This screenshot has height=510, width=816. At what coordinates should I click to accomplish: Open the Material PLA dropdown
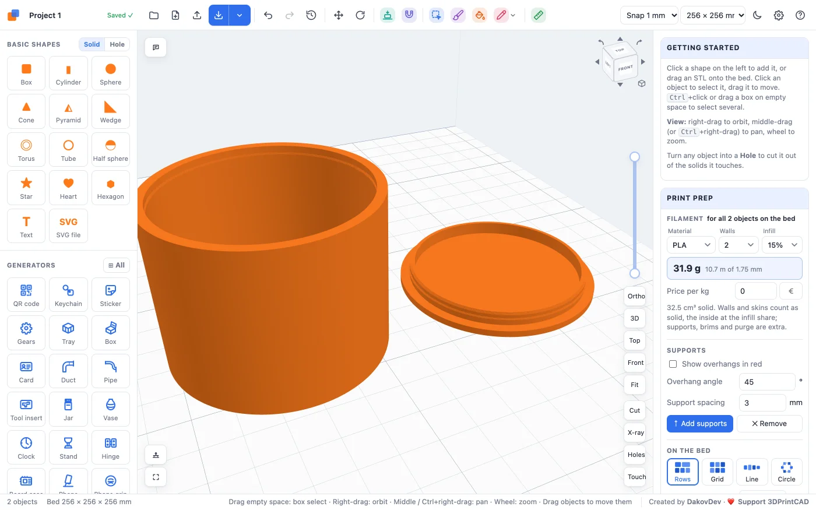[691, 245]
